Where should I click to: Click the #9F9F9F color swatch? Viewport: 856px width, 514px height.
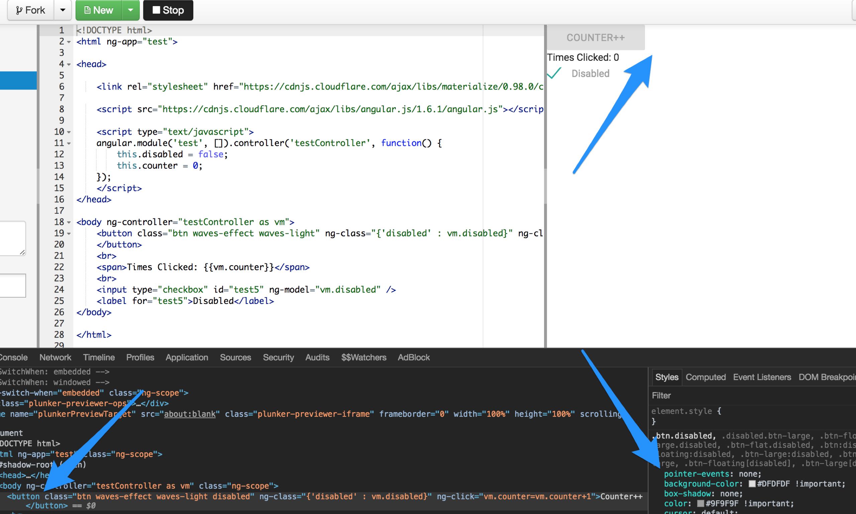coord(700,503)
